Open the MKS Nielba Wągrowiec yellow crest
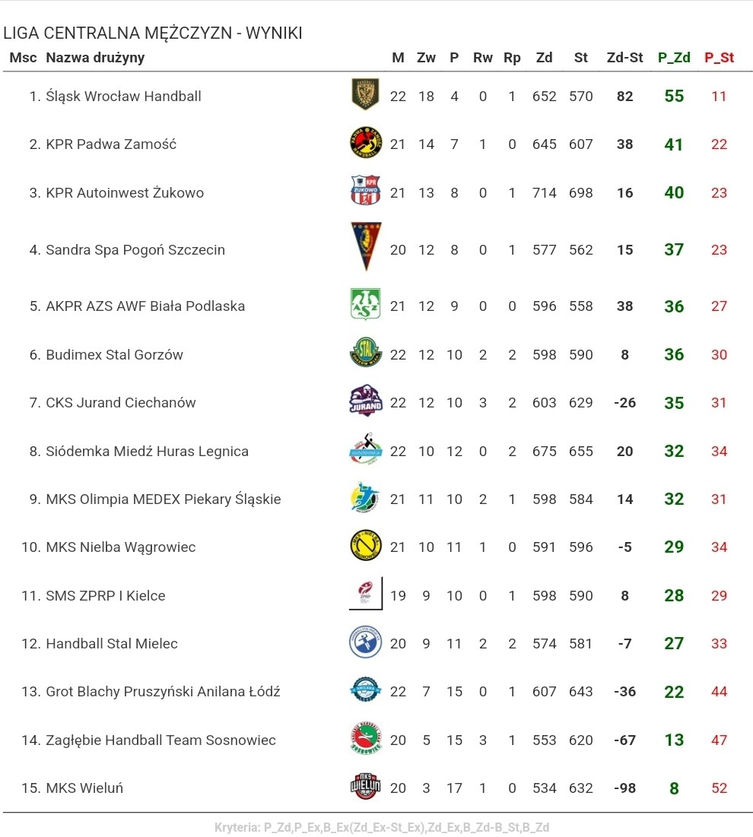 pyautogui.click(x=366, y=545)
